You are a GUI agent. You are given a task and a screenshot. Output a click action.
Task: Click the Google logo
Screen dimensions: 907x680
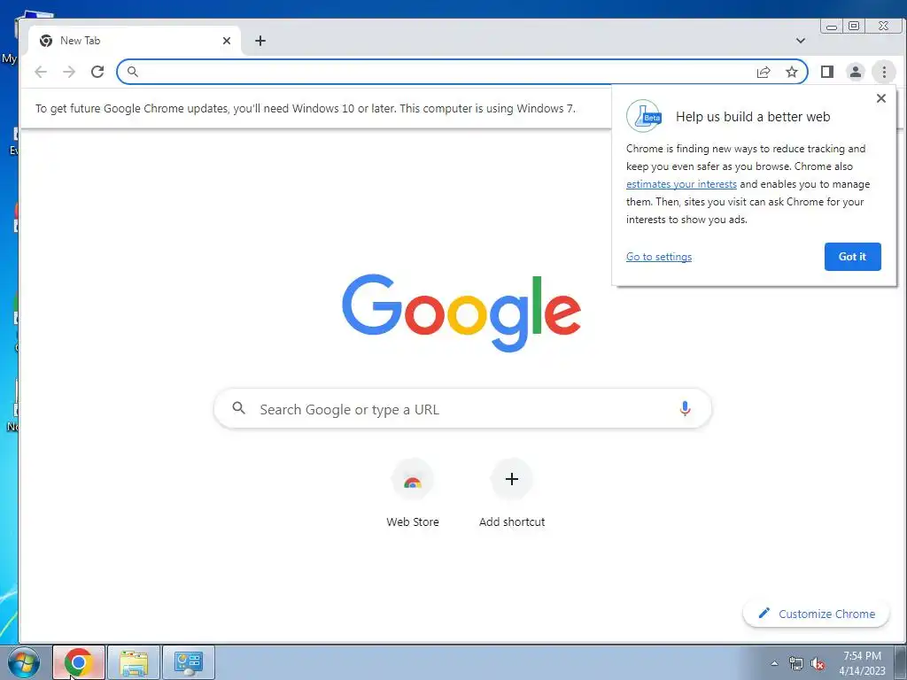point(461,313)
